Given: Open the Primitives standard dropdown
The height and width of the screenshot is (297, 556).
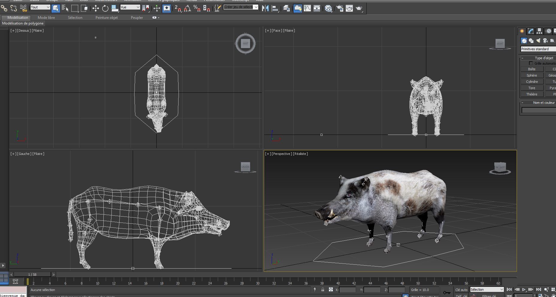Looking at the screenshot, I should click(x=538, y=49).
